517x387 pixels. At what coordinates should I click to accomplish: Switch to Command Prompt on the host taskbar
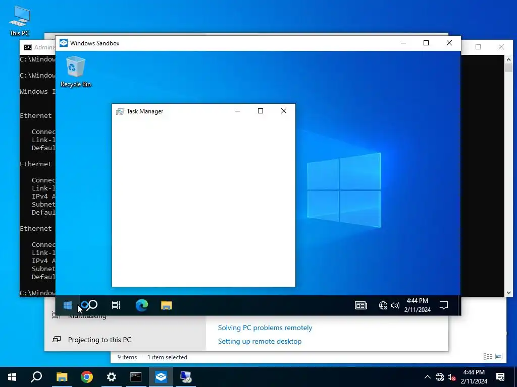click(136, 377)
